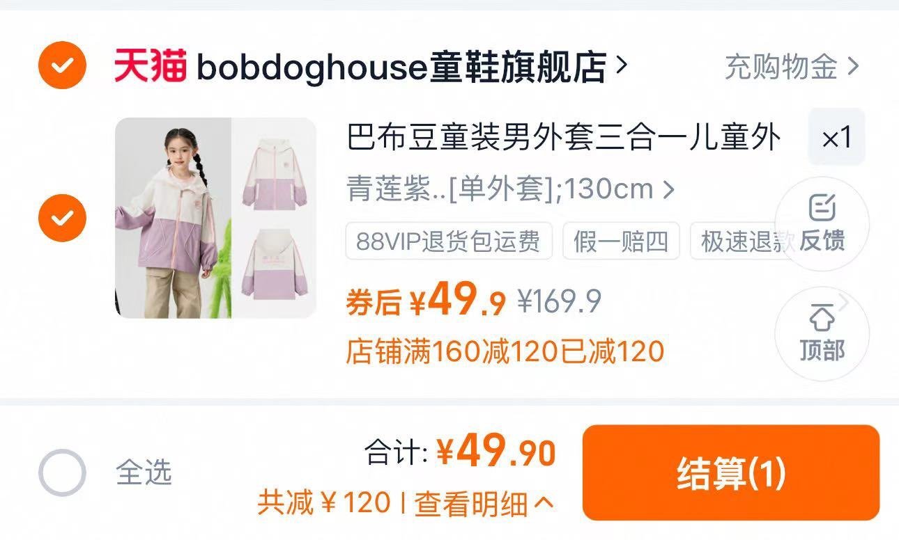Tap the arrow next to 充购物金

[853, 67]
